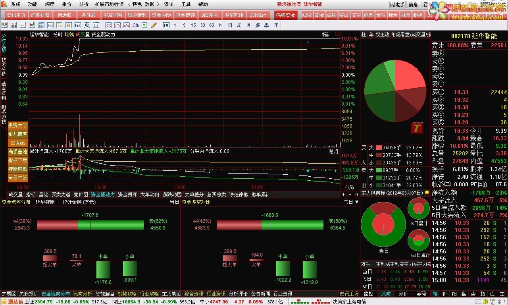This screenshot has width=508, height=305.
Task: Click the 10% toolbar icon
Action: 135,25
